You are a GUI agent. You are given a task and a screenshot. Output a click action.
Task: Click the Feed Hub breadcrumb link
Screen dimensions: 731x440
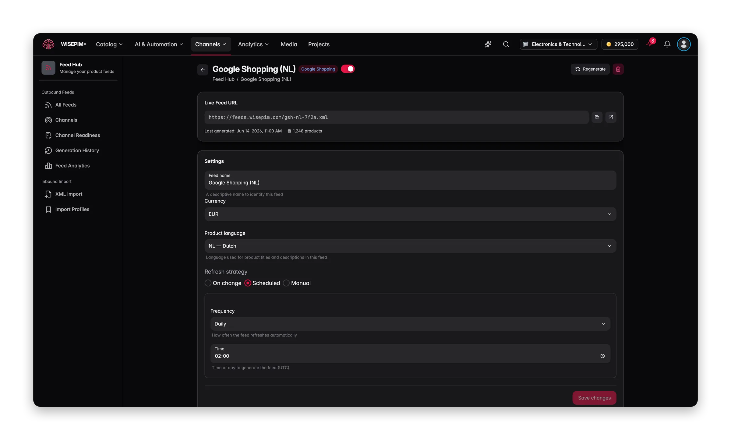tap(223, 79)
